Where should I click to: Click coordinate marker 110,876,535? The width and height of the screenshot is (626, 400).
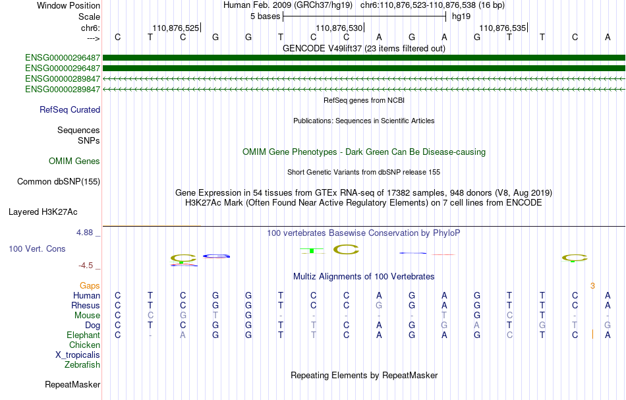coord(503,28)
